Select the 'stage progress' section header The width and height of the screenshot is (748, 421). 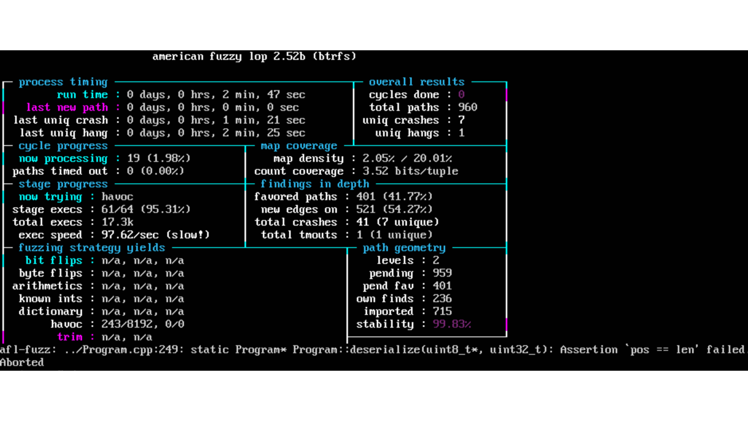(x=63, y=184)
